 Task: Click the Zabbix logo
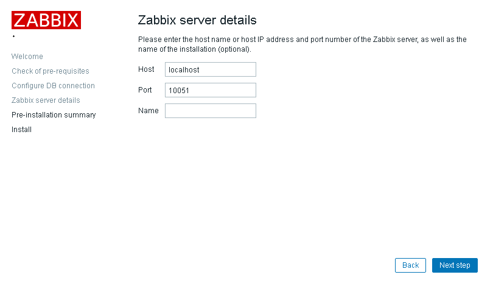pyautogui.click(x=46, y=20)
